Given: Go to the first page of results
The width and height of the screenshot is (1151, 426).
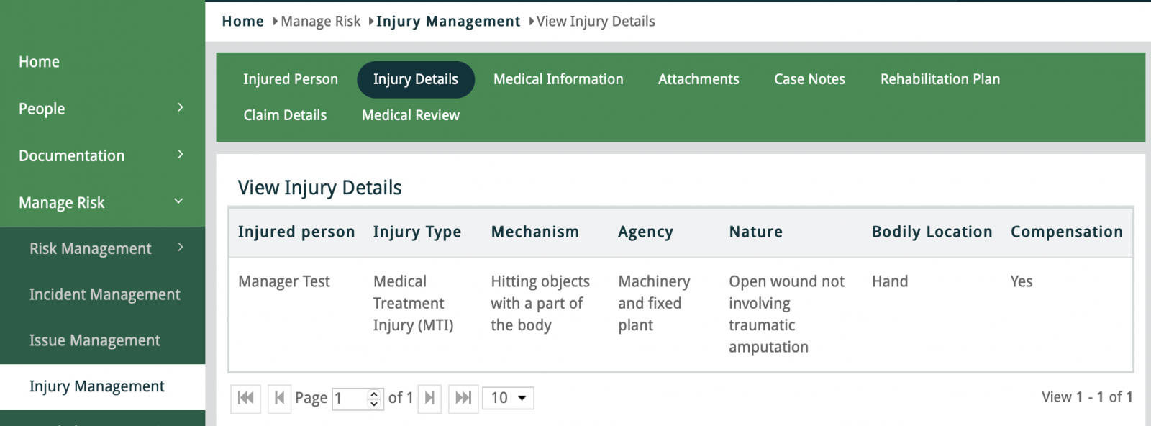Looking at the screenshot, I should 245,398.
